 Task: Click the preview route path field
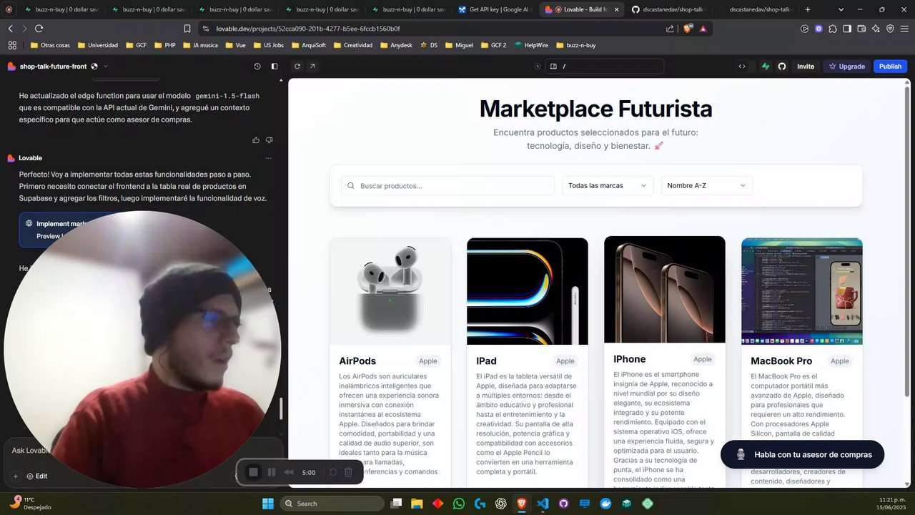pos(604,67)
